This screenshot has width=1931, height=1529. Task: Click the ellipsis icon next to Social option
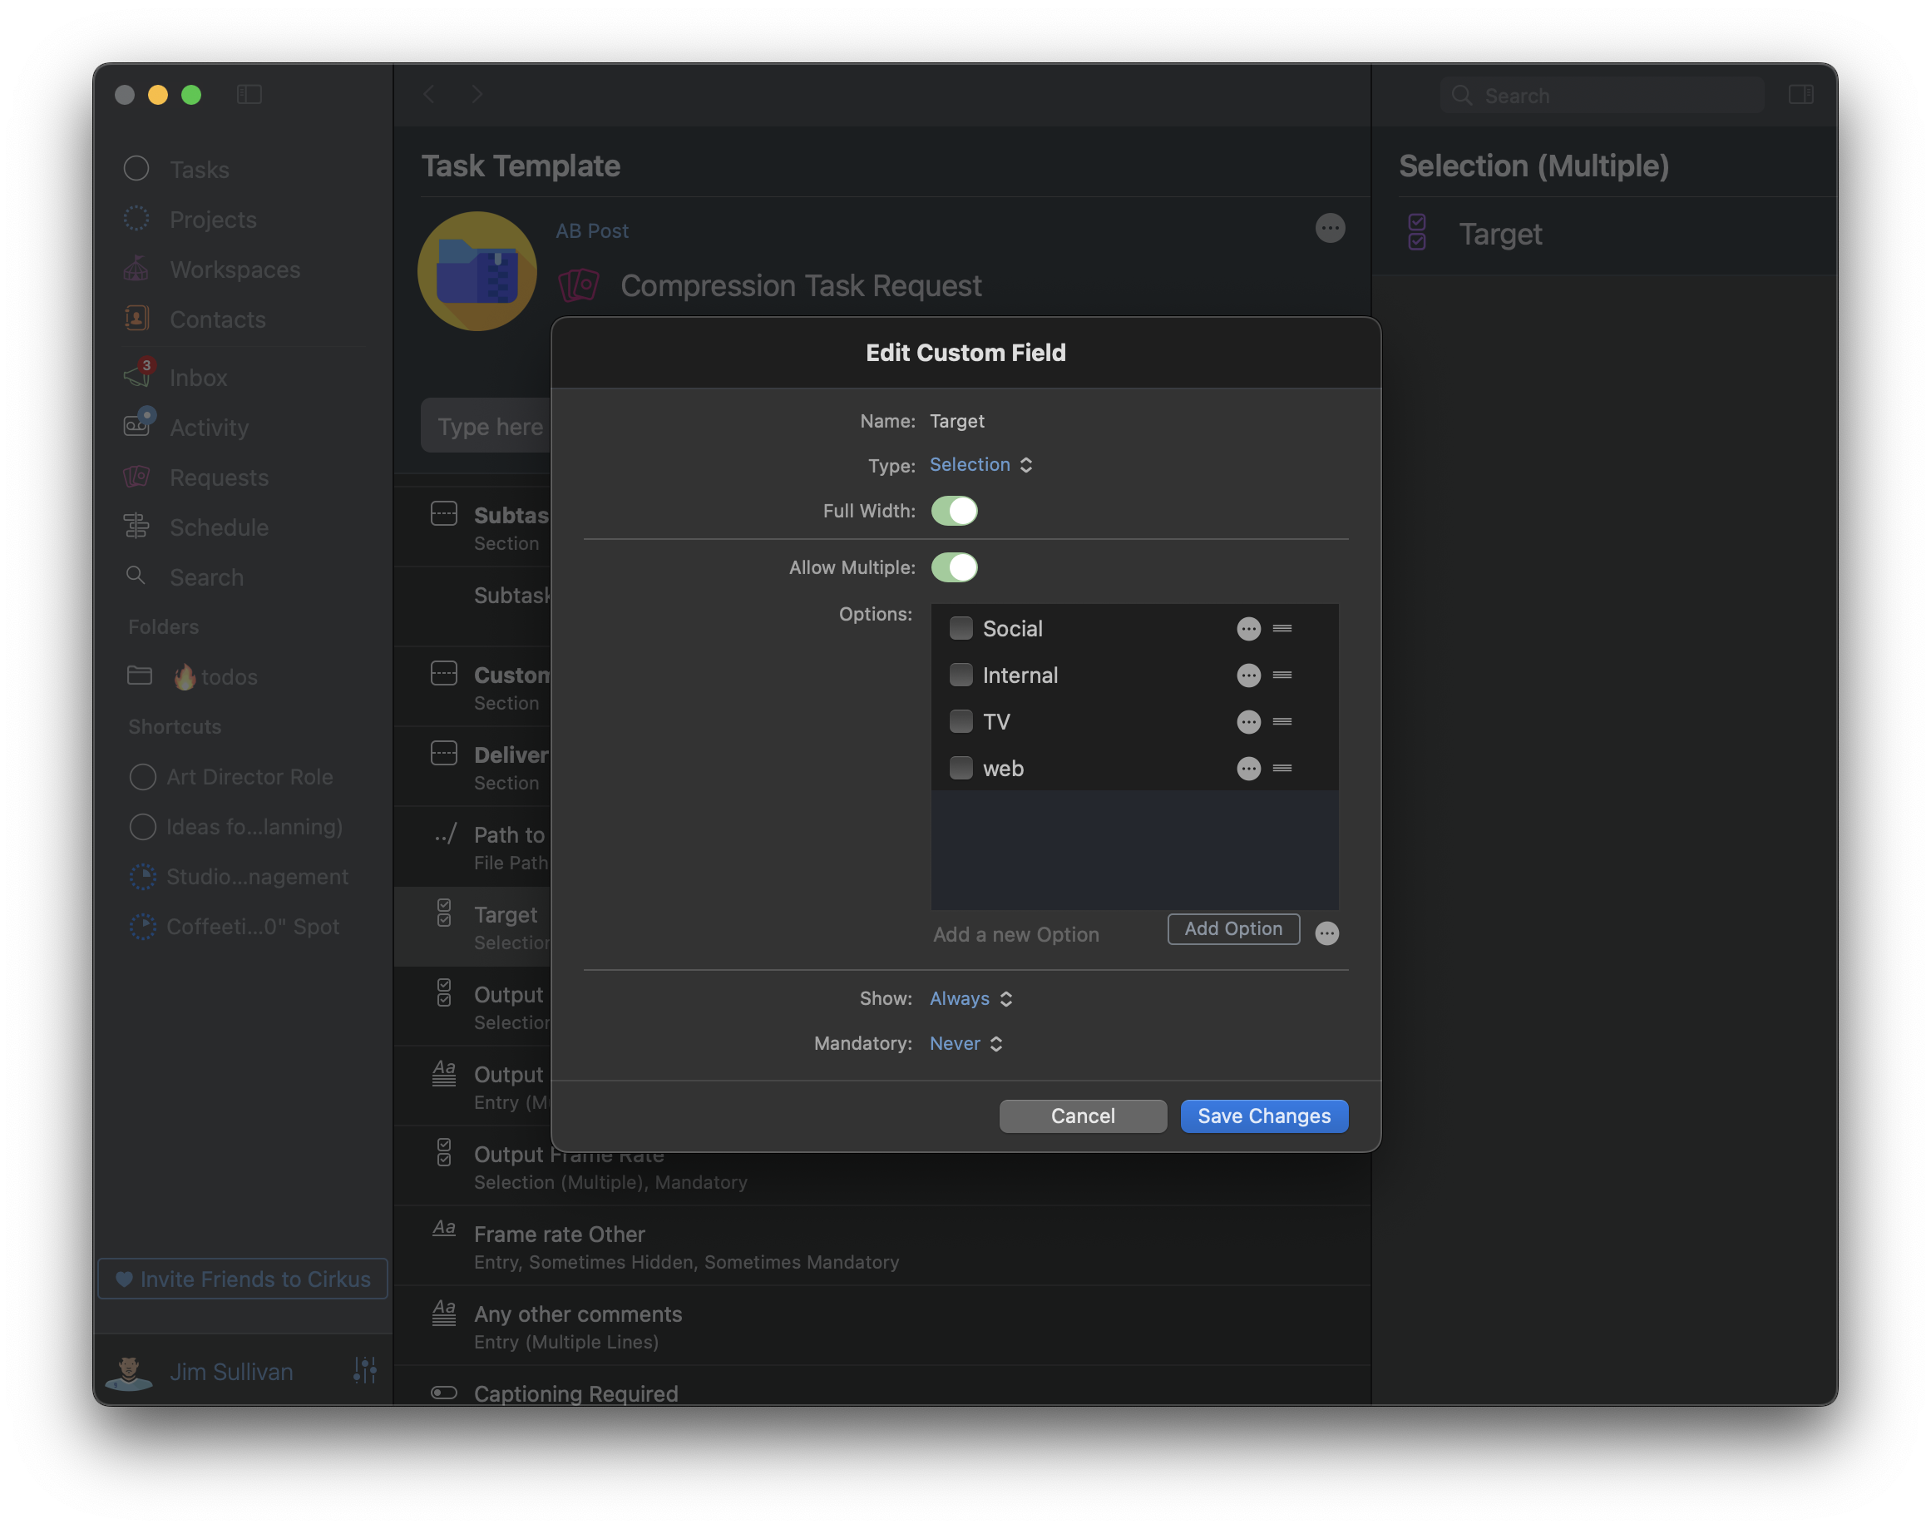pyautogui.click(x=1248, y=628)
